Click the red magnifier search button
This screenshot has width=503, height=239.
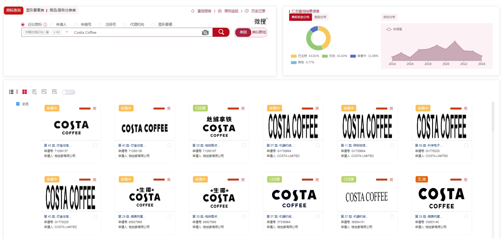coord(221,32)
